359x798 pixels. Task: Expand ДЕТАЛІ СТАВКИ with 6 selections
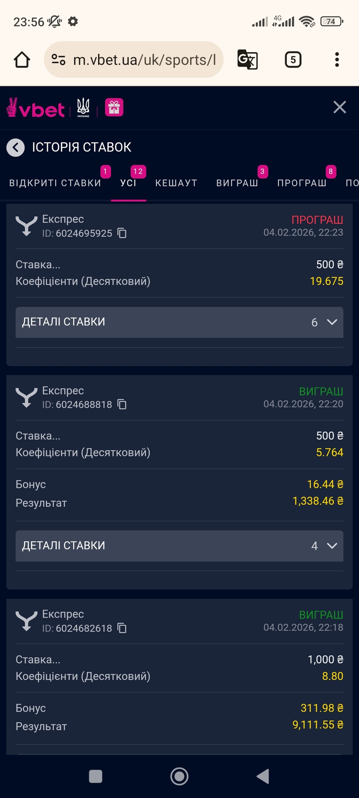(x=179, y=322)
